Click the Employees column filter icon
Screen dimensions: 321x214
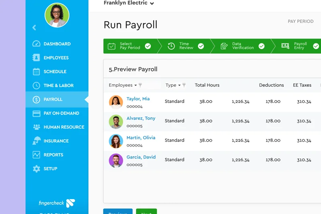140,85
